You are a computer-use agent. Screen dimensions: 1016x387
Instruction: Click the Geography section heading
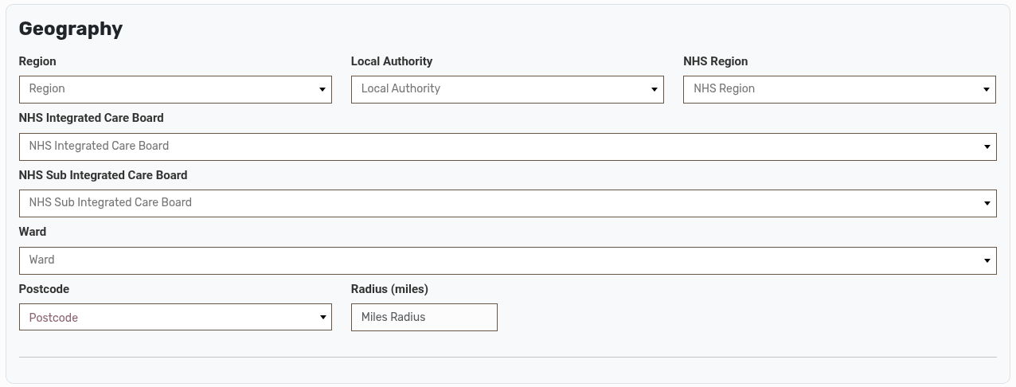coord(70,29)
